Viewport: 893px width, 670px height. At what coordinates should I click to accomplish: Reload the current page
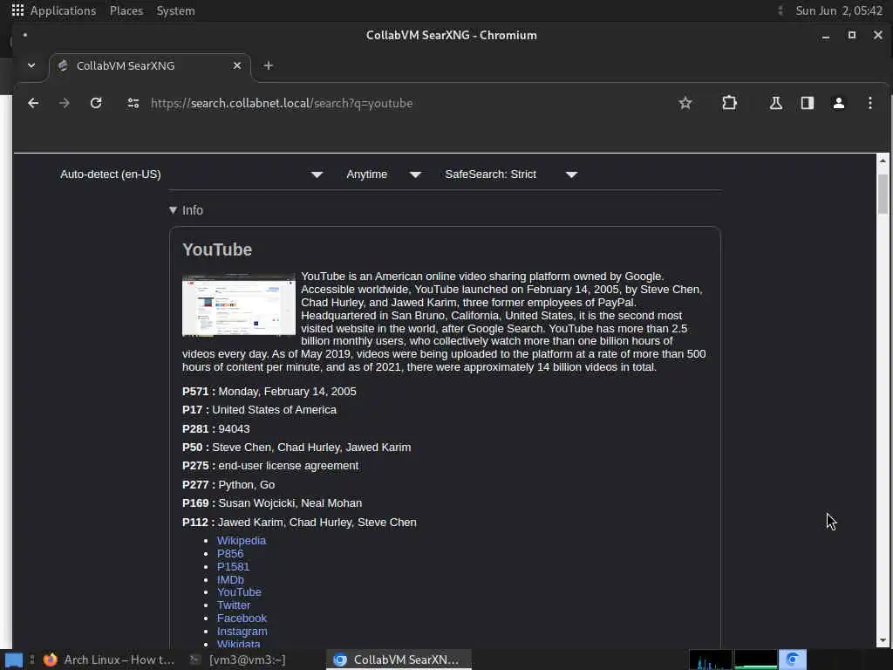[96, 103]
